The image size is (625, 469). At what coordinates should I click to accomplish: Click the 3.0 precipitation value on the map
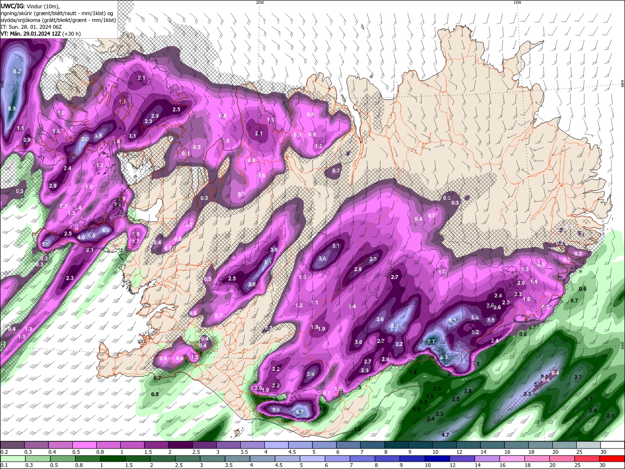(358, 342)
